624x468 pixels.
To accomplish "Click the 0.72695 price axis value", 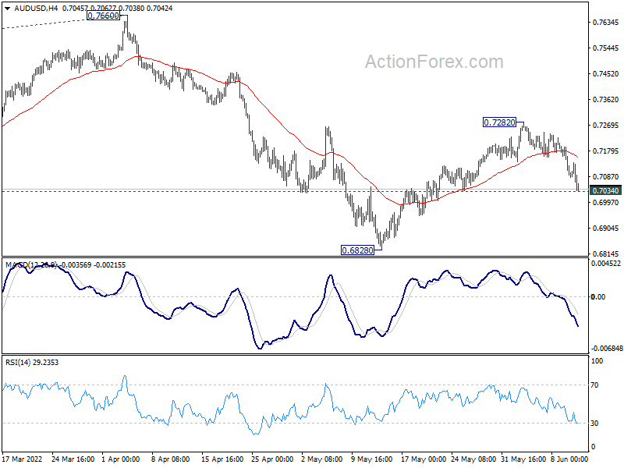I will tap(606, 126).
